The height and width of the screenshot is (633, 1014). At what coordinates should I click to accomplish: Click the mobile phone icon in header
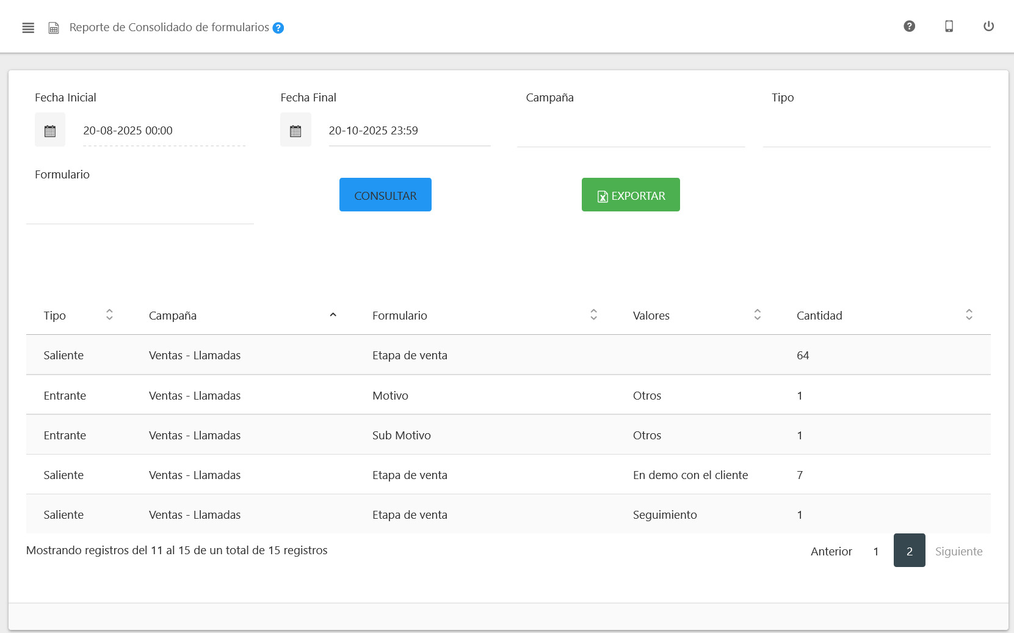point(949,26)
